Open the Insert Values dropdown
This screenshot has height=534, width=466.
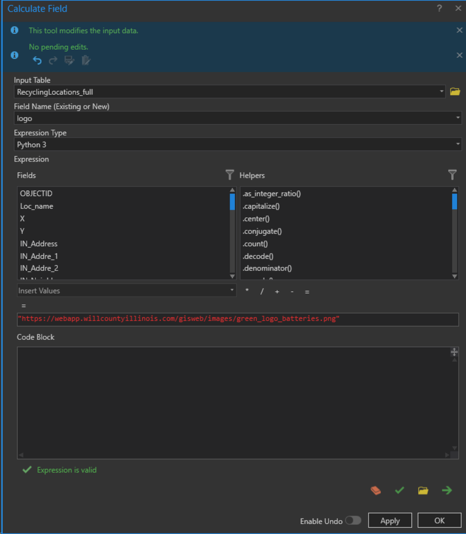[232, 291]
